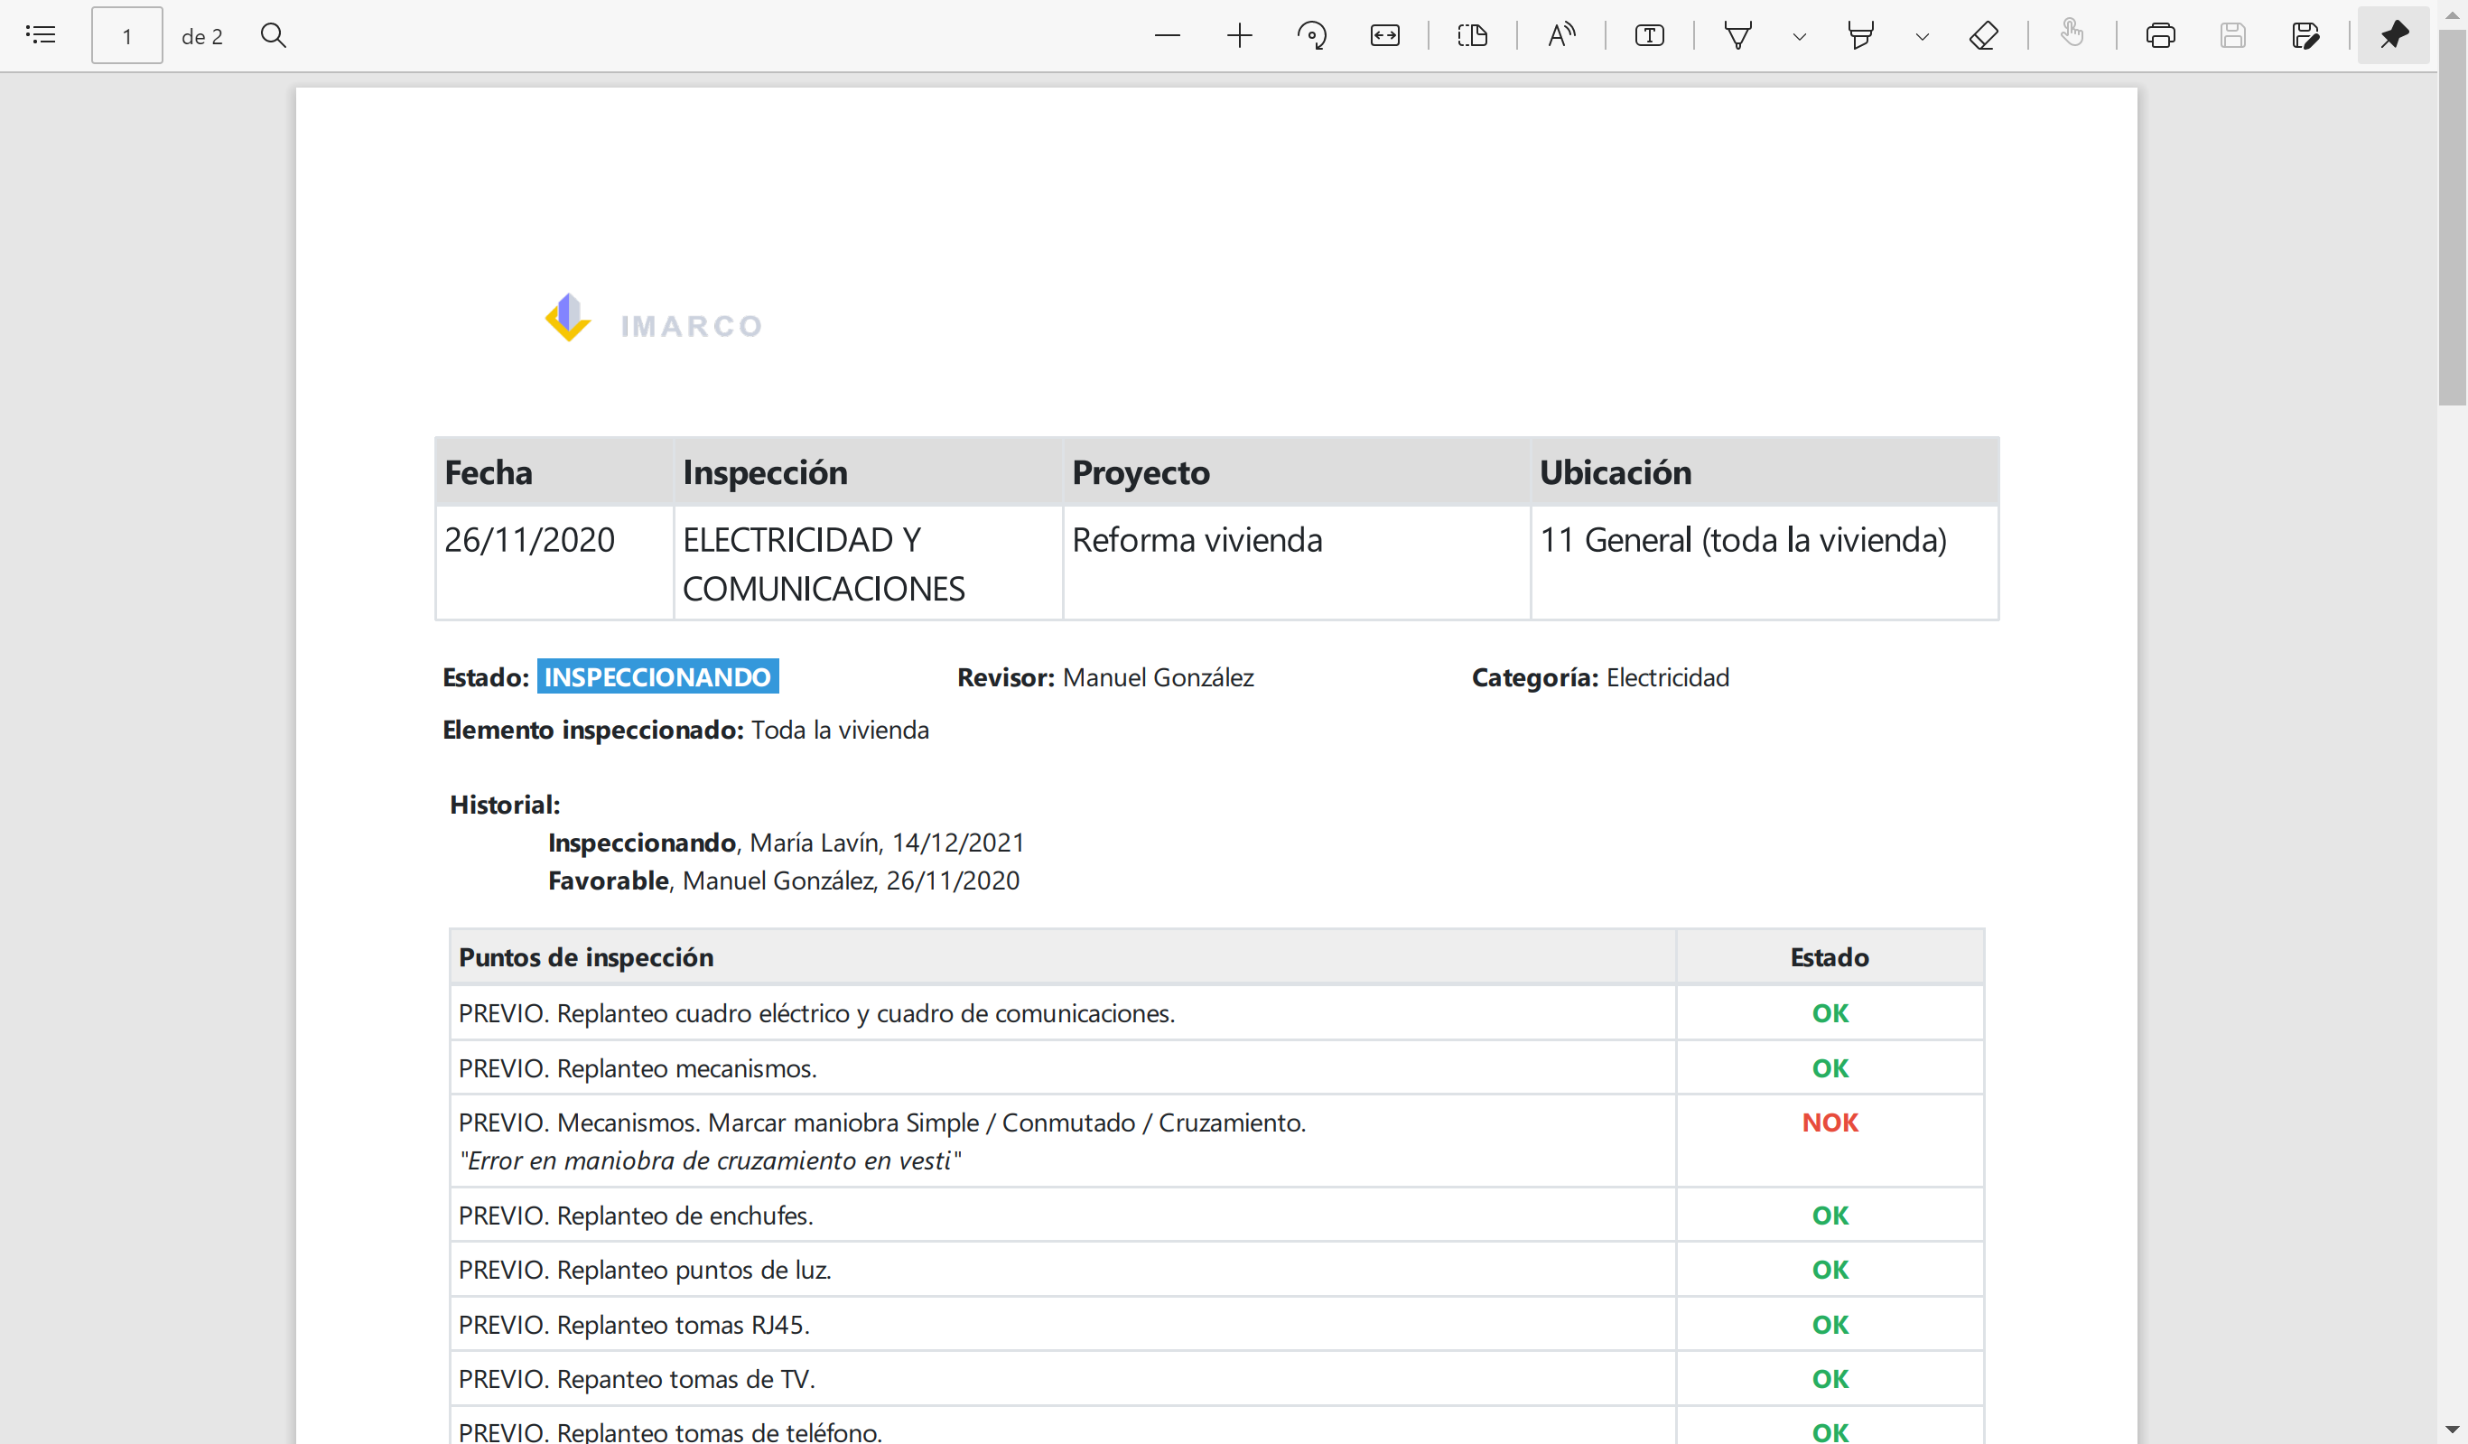Click row 'PREVIO. Replanteo puntos de luz.'

[x=1063, y=1270]
